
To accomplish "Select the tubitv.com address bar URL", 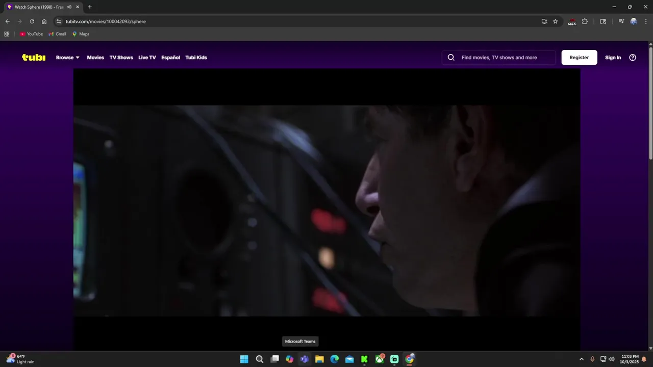I will (106, 21).
